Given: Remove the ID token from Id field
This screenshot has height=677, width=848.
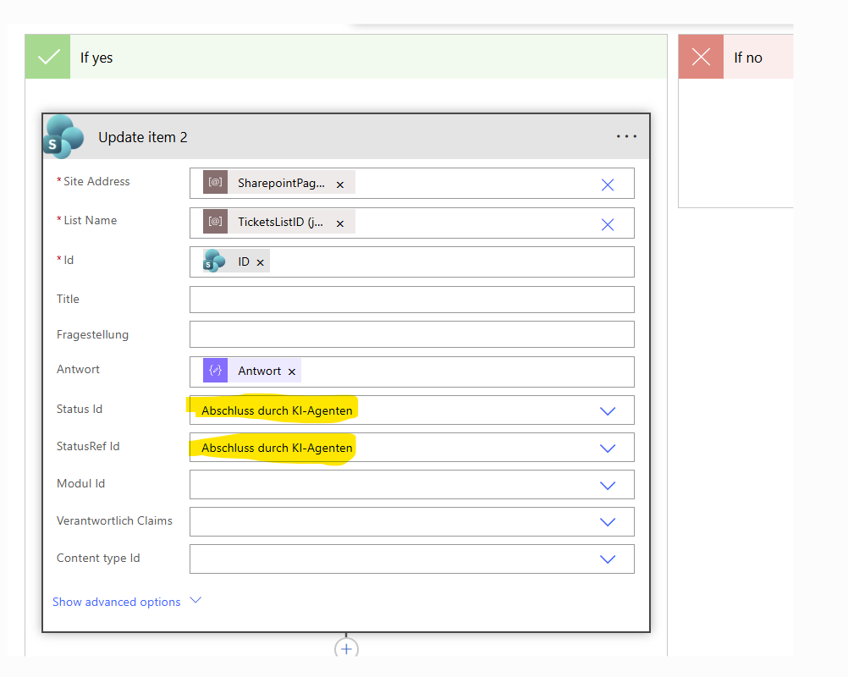Looking at the screenshot, I should click(x=261, y=262).
